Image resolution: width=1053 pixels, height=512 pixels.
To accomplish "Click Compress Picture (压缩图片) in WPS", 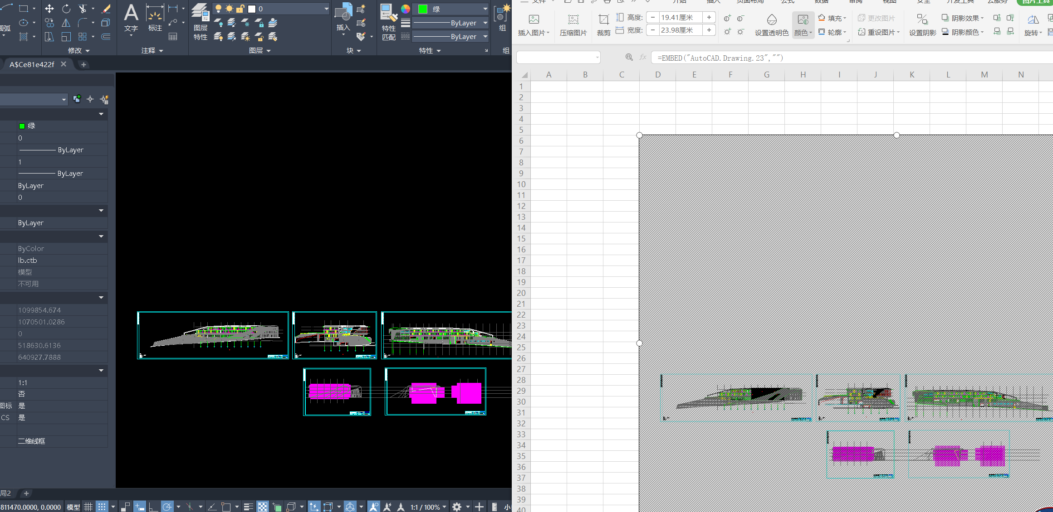I will pyautogui.click(x=573, y=25).
